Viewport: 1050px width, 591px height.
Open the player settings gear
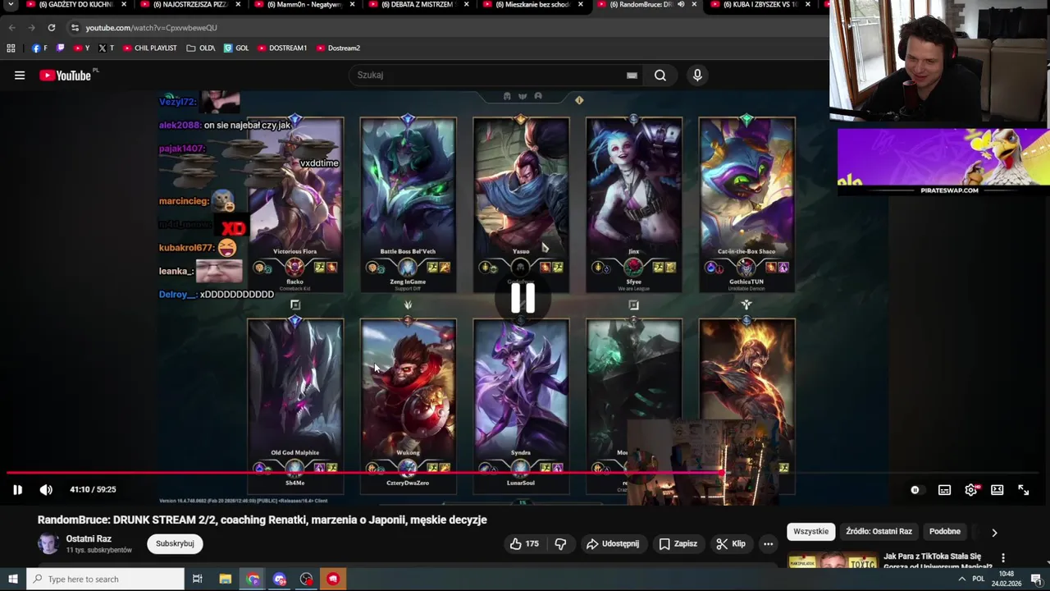[971, 490]
